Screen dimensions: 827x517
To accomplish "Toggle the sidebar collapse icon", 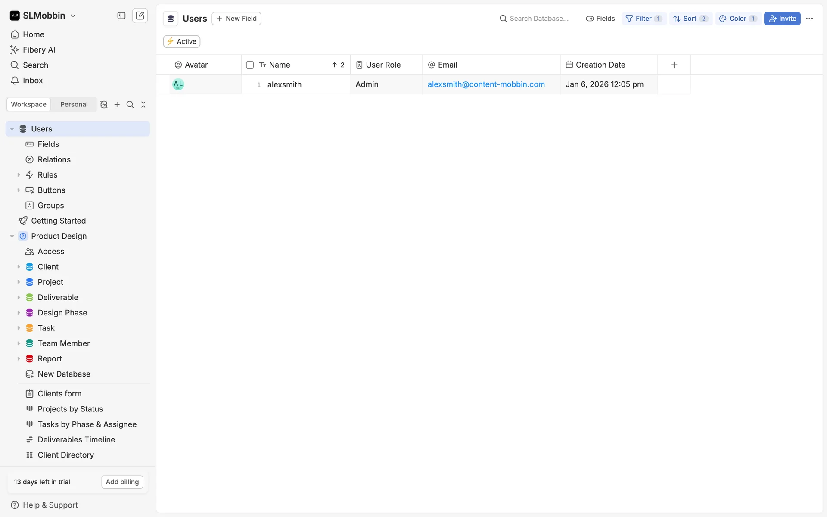I will pos(121,16).
